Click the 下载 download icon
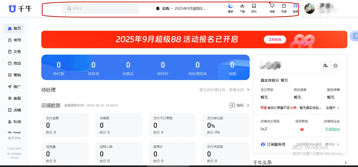This screenshot has height=167, width=358. (242, 6)
